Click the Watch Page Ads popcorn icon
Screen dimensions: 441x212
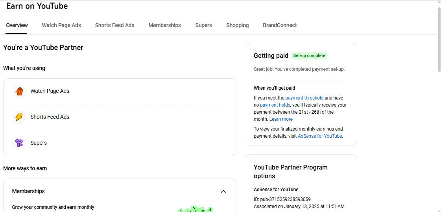pyautogui.click(x=19, y=91)
